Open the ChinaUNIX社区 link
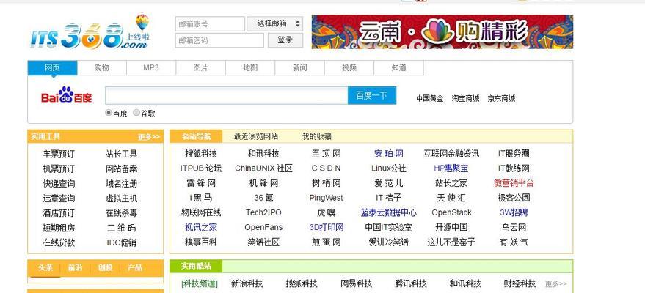Viewport: 645px width, 293px height. point(263,168)
